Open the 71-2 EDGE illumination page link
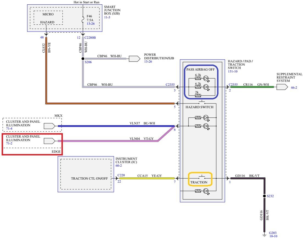The width and height of the screenshot is (303, 240). pos(10,144)
